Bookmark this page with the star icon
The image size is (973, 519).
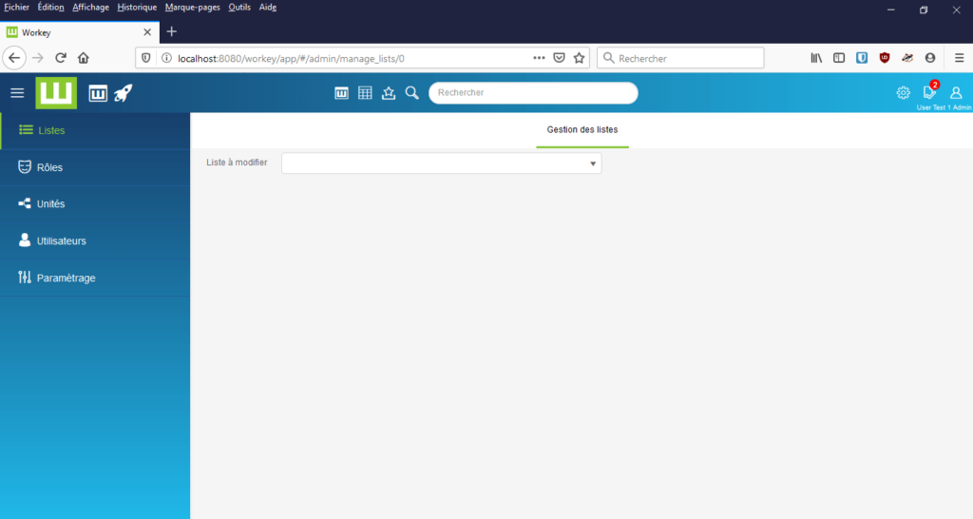pos(579,58)
